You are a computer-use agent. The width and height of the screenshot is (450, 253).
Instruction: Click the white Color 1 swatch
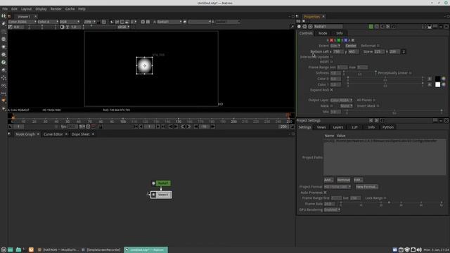437,84
